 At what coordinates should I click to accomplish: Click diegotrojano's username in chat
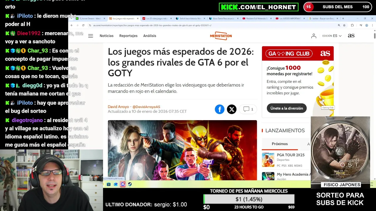point(27,120)
